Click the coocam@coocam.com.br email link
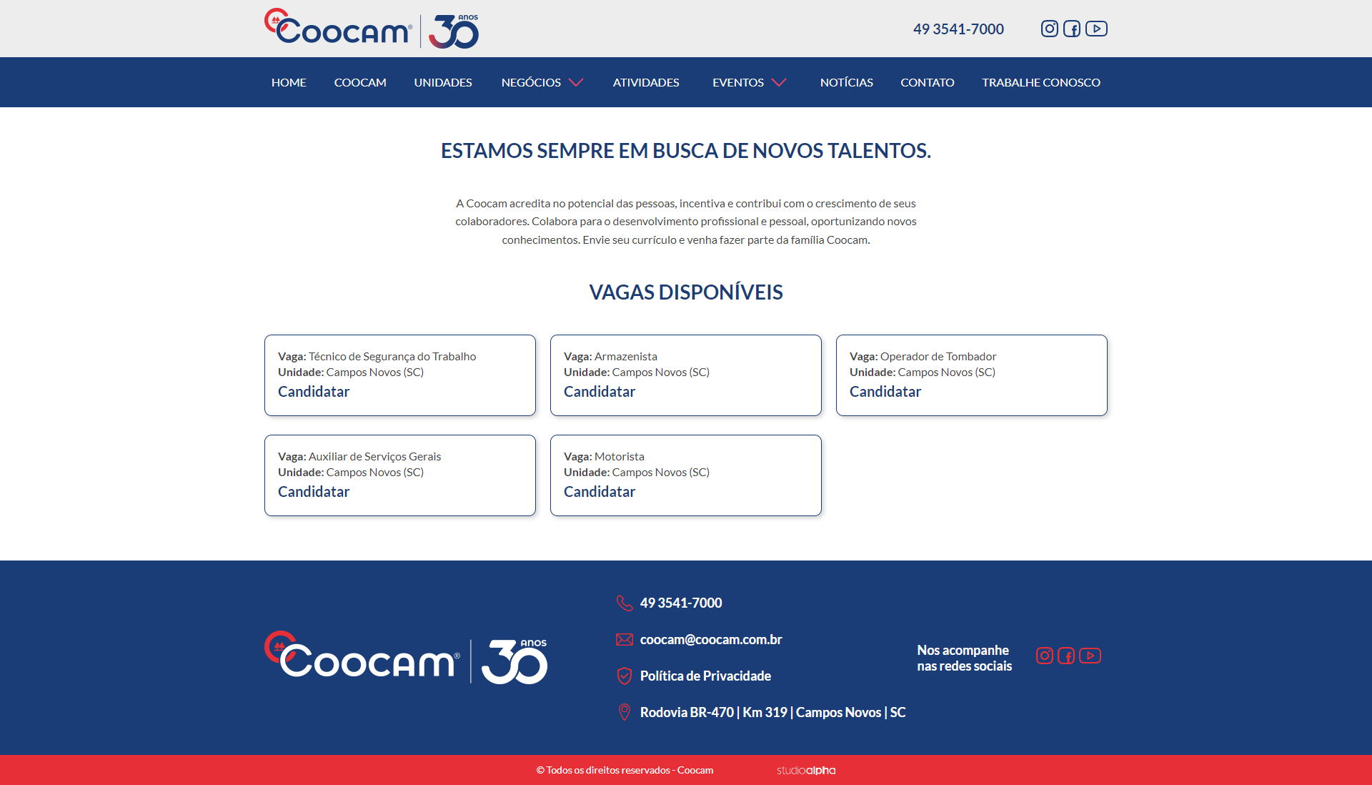Screen dimensions: 1372x785 click(x=710, y=639)
